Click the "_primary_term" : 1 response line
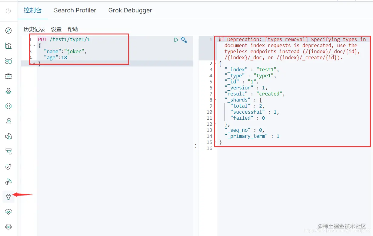Image resolution: width=373 pixels, height=236 pixels. pos(252,136)
